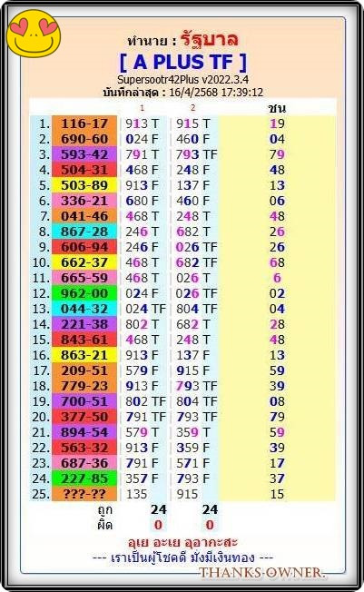This screenshot has width=364, height=592.
Task: Click the red รัฐบาล heading
Action: click(x=209, y=40)
